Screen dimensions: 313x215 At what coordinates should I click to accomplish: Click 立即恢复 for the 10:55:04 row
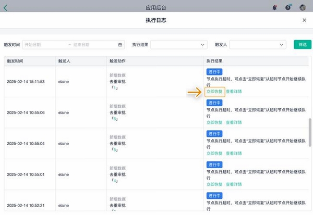point(214,154)
